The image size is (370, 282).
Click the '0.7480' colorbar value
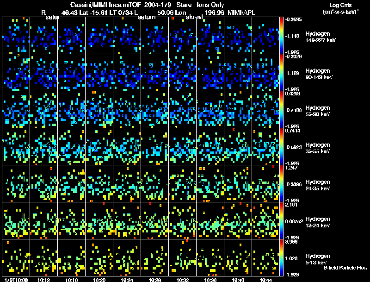tap(294, 110)
